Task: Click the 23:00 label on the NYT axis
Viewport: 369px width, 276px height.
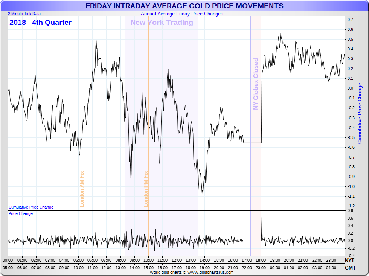Action: pyautogui.click(x=331, y=260)
